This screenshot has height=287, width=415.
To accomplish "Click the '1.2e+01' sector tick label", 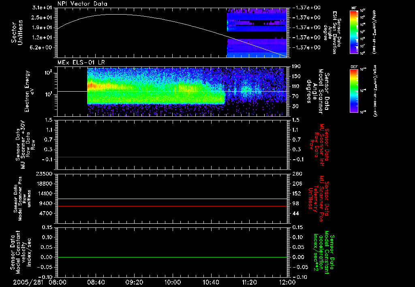I will pos(42,38).
